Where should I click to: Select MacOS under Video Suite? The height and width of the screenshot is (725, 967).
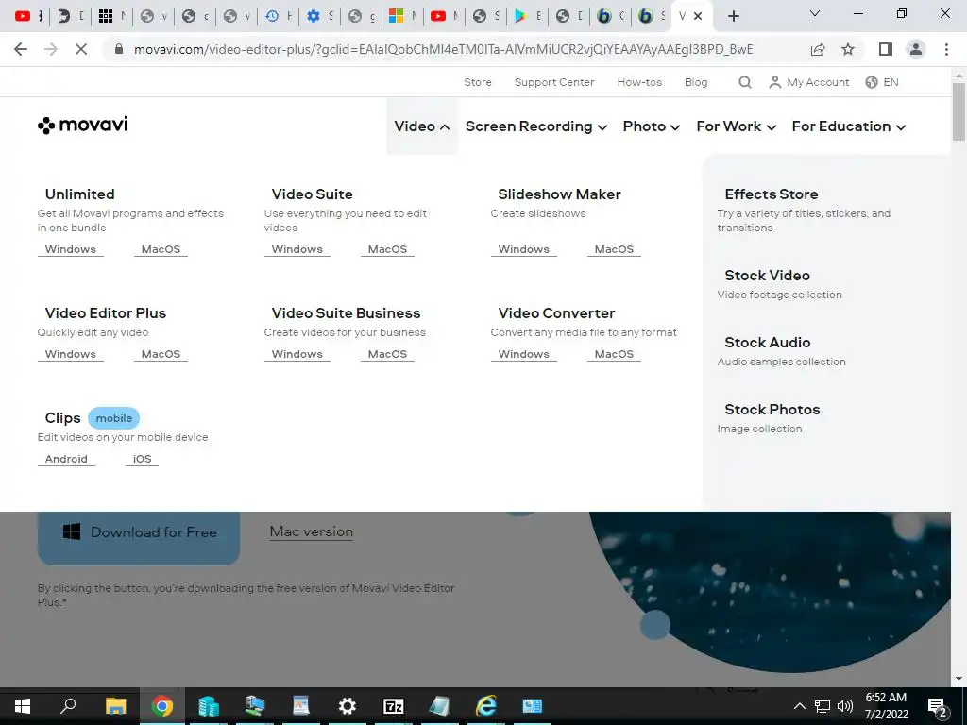387,249
